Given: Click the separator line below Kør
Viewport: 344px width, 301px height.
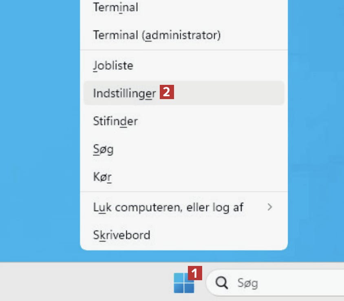Looking at the screenshot, I should pos(184,192).
